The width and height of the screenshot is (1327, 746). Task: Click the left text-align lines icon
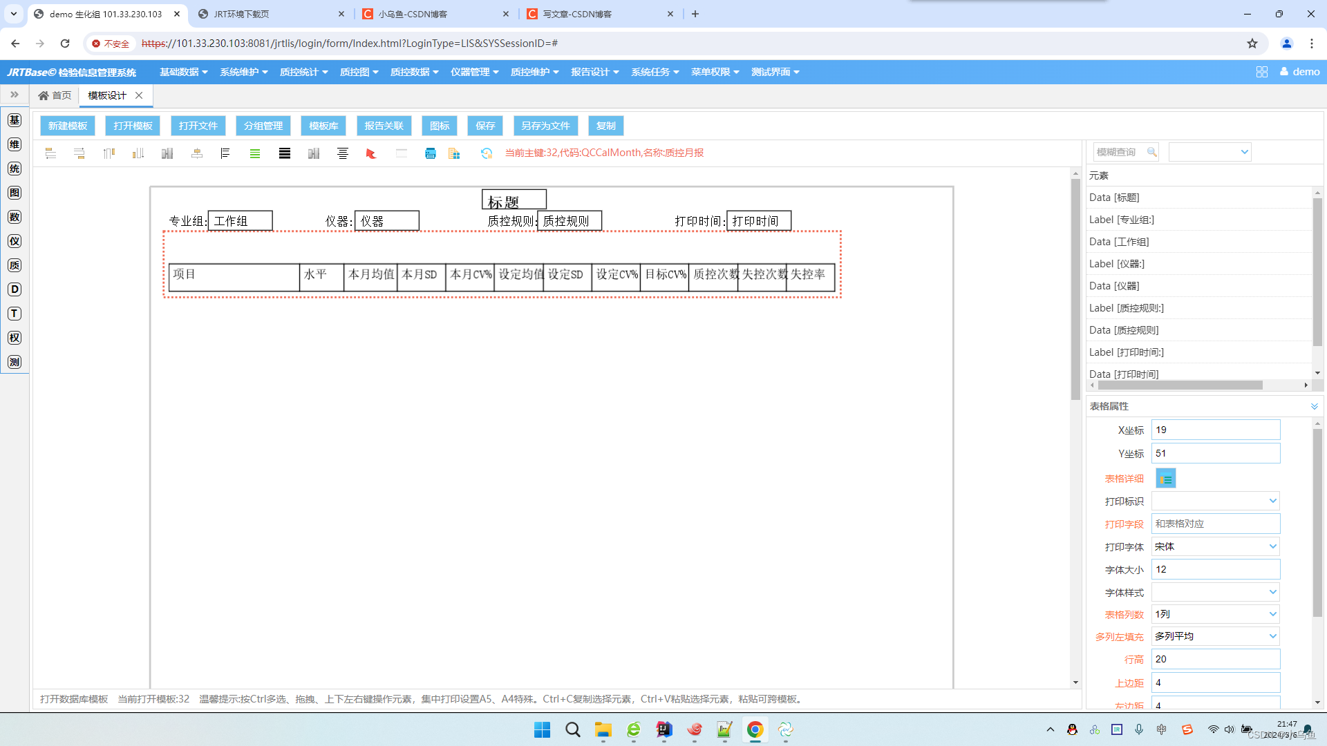pos(225,153)
